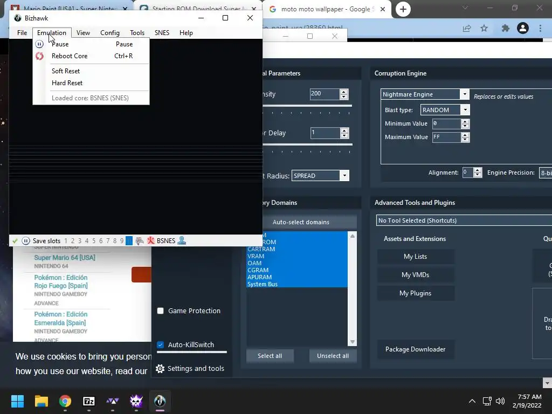Open My VMDs

pos(416,275)
